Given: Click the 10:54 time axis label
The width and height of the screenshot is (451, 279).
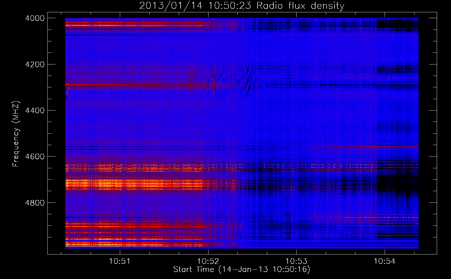Looking at the screenshot, I should [x=385, y=261].
